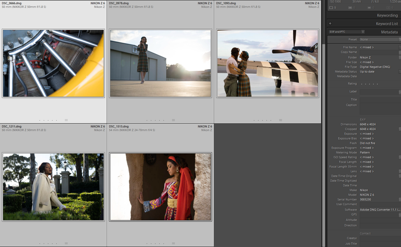Set star rating under DSC_0978.dng
This screenshot has width=401, height=247.
coord(155,120)
